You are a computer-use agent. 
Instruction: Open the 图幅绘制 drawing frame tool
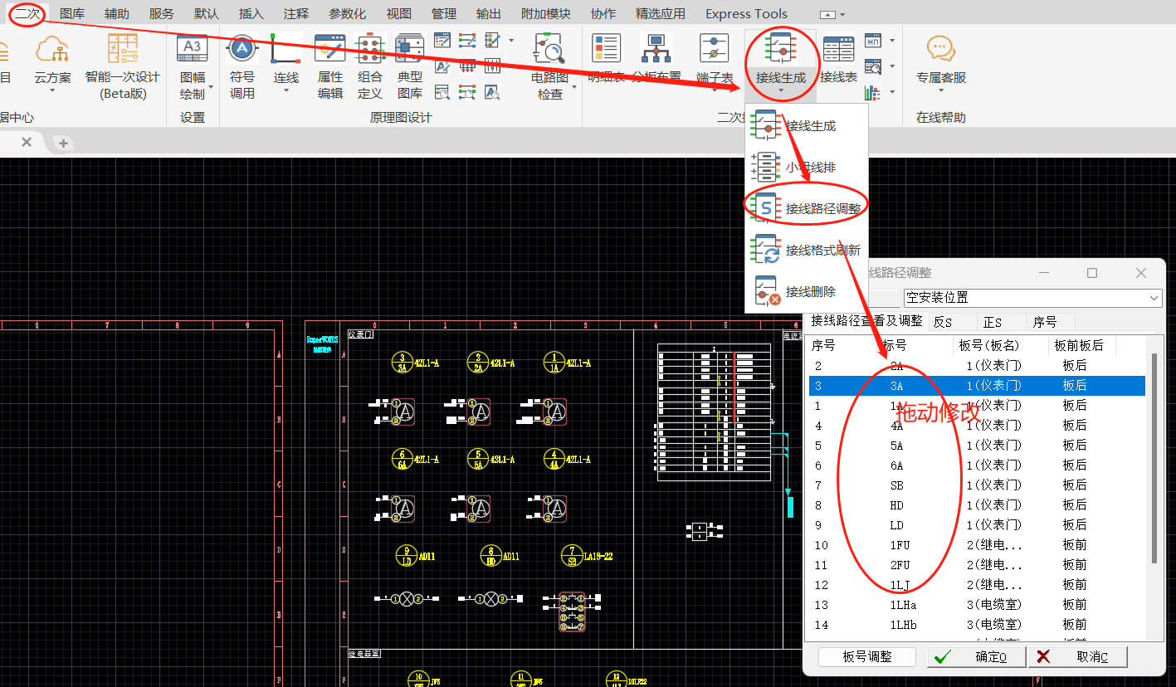(193, 66)
